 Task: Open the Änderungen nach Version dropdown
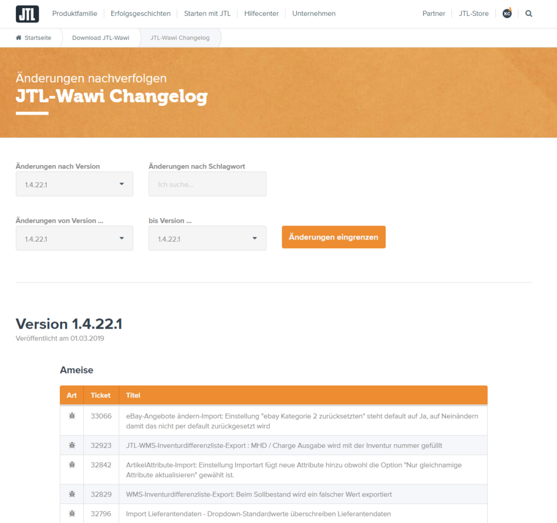click(75, 184)
